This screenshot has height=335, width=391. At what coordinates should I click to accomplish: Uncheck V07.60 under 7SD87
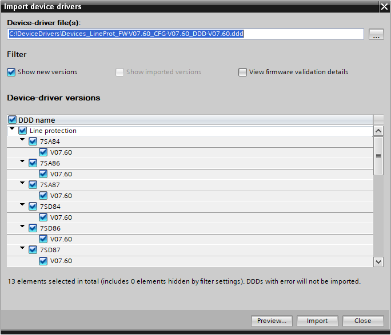43,261
